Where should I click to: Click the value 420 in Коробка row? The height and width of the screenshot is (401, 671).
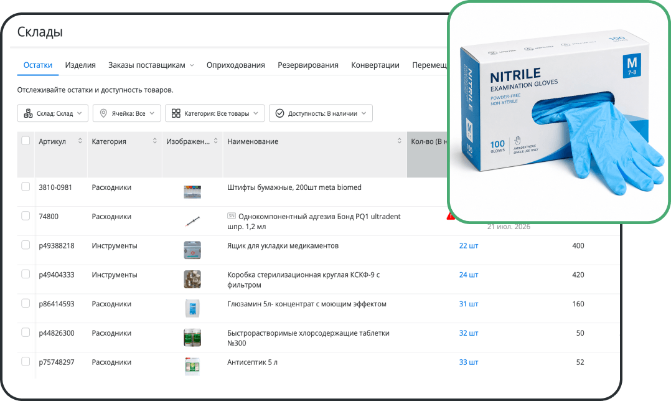pos(578,275)
